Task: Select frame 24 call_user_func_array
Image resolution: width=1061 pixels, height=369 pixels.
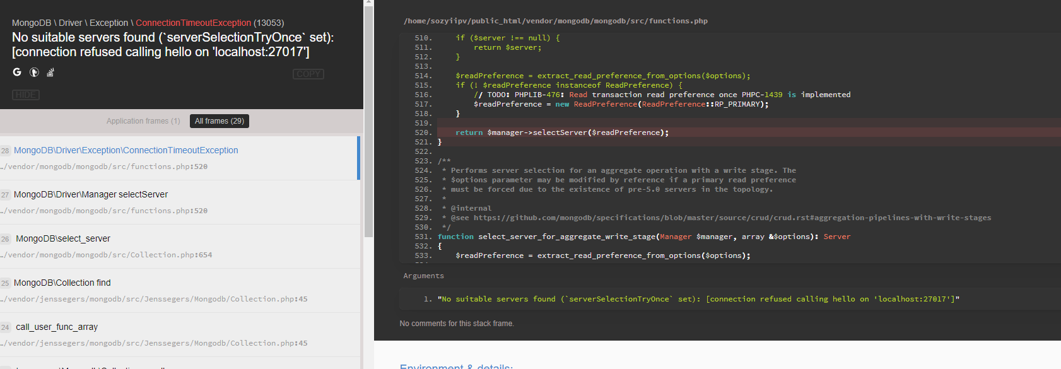Action: coord(180,334)
